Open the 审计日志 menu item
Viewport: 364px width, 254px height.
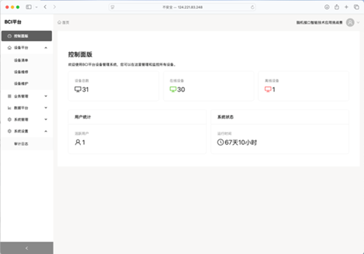coord(22,144)
